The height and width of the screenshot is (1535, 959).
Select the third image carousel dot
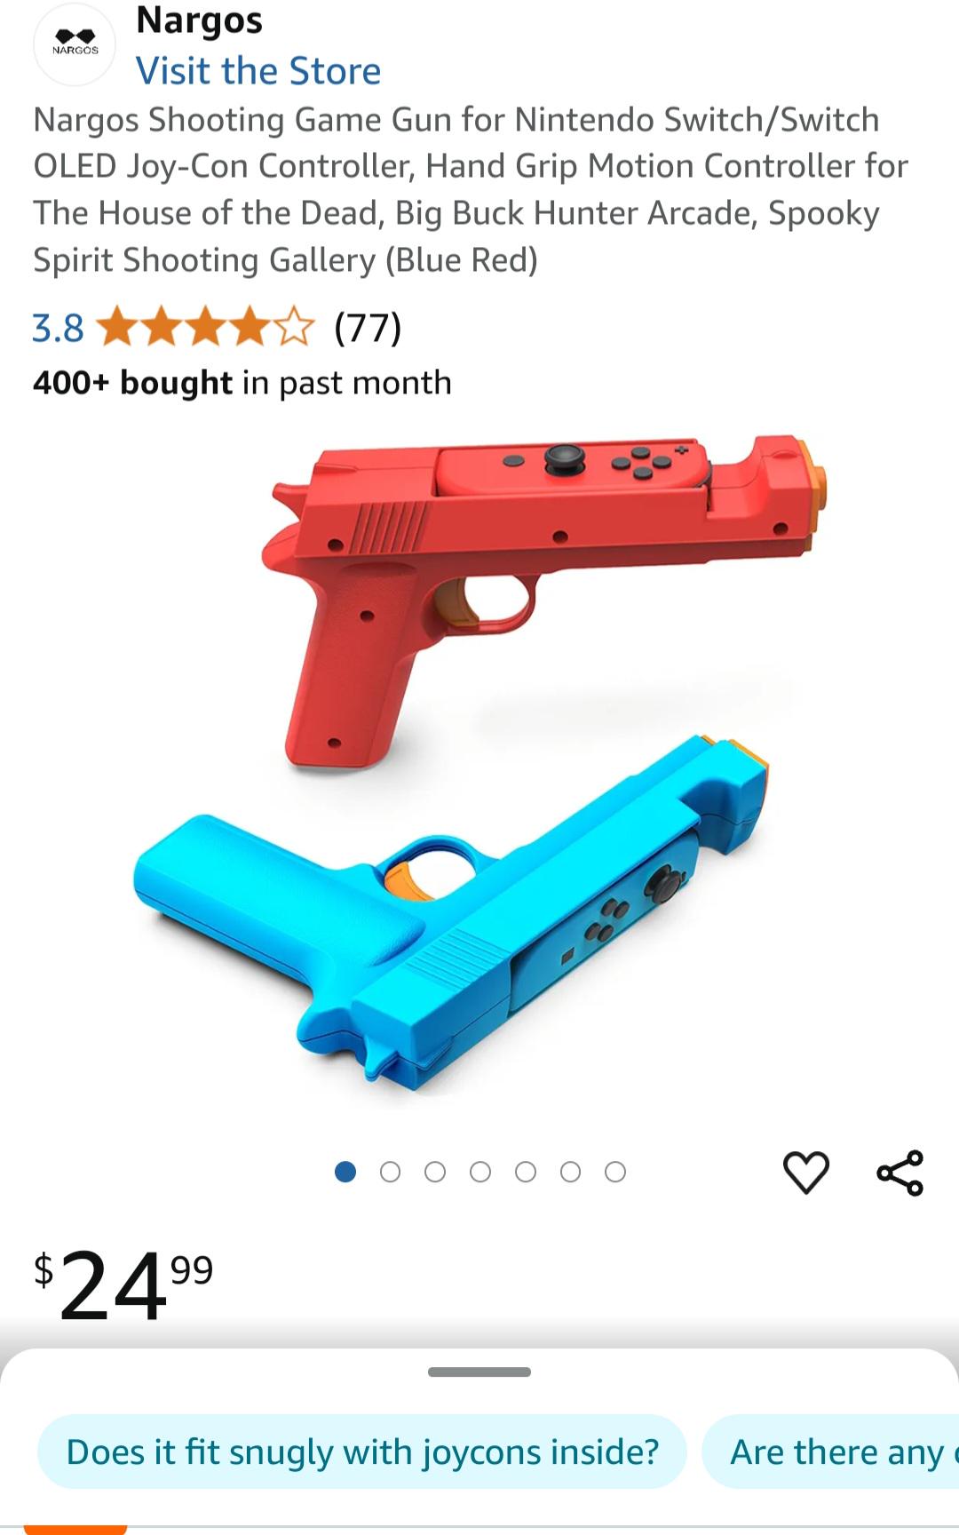[x=435, y=1172]
